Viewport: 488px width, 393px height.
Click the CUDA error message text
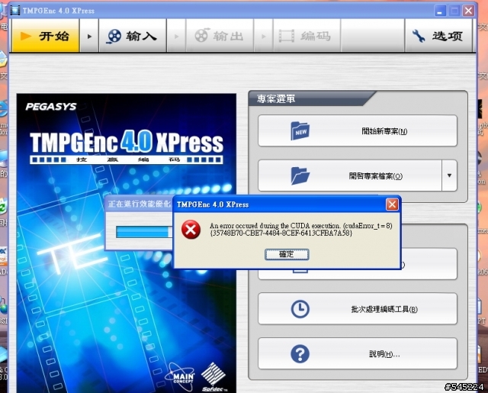[x=300, y=229]
